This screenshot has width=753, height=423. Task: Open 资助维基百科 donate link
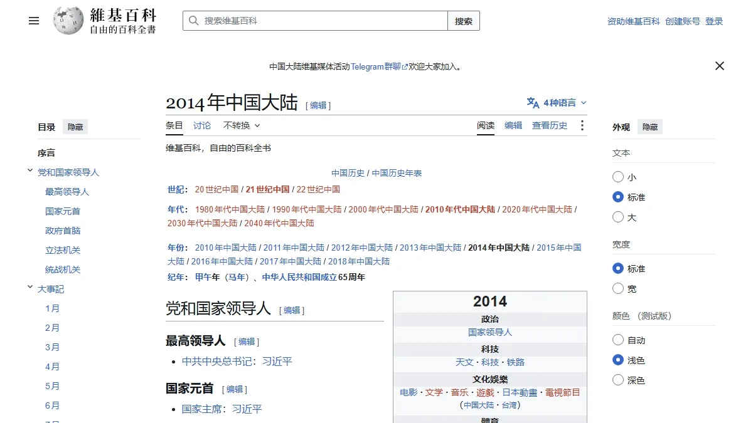(x=634, y=21)
